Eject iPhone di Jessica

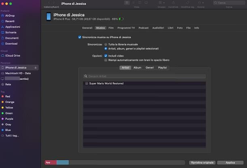tap(36, 68)
